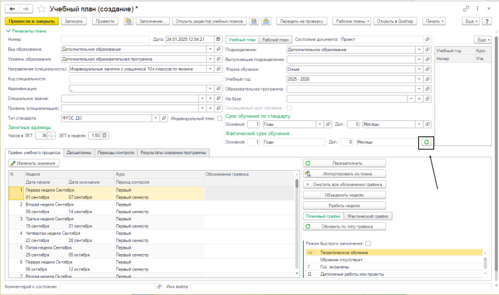
Task: Click the open icon beside the Учебный год field
Action: click(x=428, y=78)
